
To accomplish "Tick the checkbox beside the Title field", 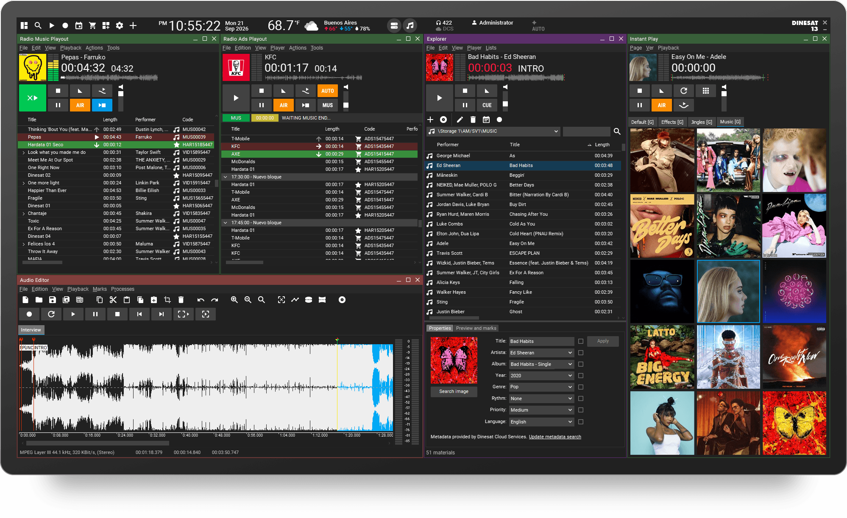I will pyautogui.click(x=581, y=341).
